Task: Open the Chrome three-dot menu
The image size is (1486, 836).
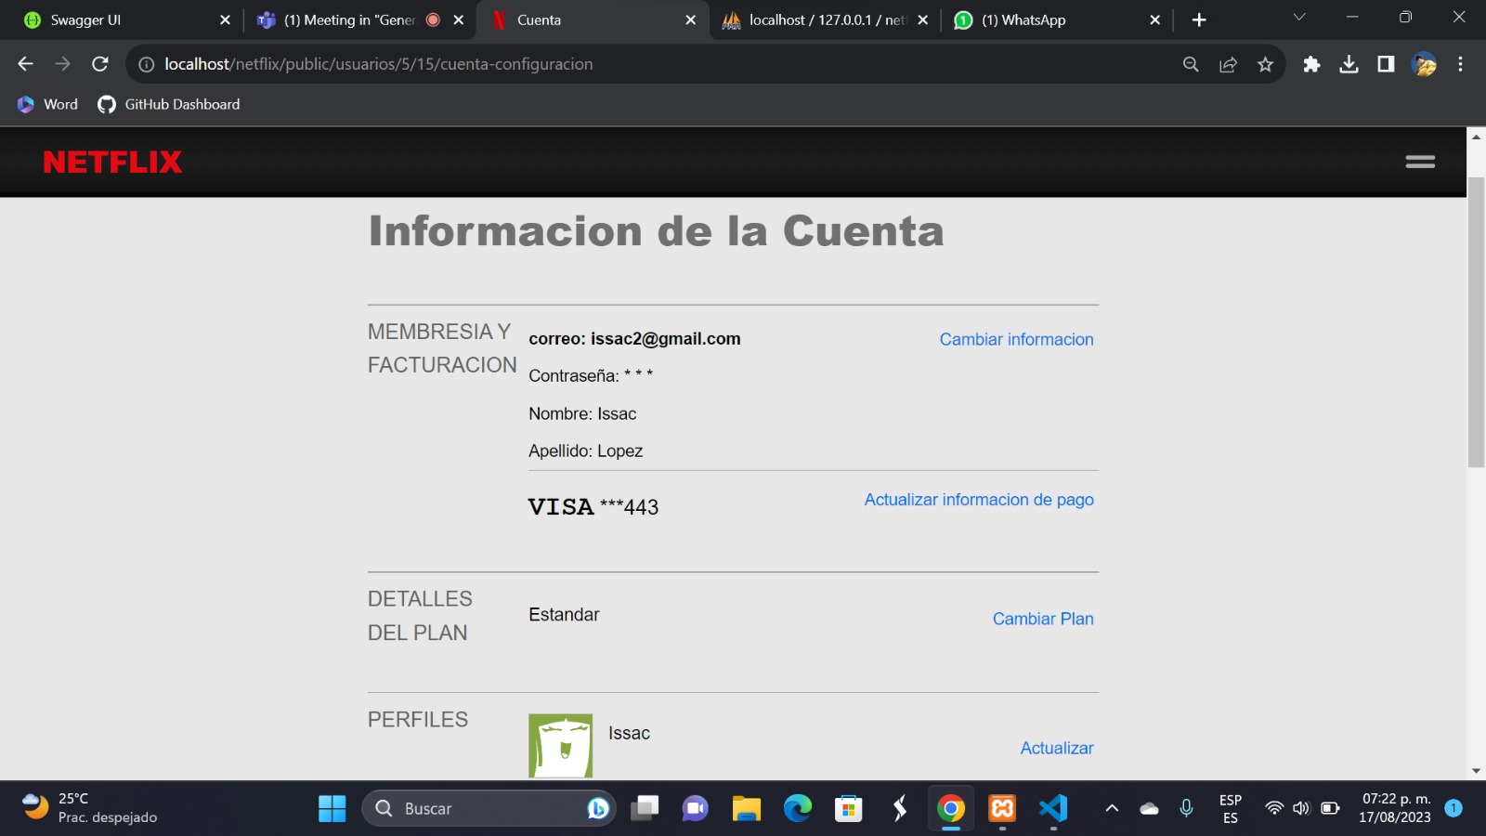Action: [x=1462, y=64]
